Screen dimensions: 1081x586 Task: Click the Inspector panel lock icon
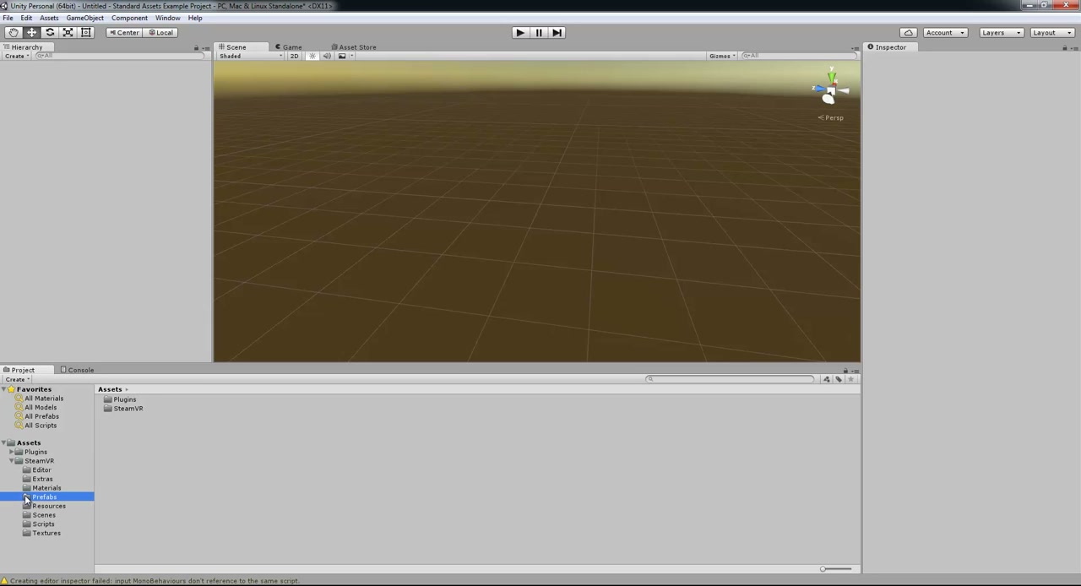[x=1064, y=47]
